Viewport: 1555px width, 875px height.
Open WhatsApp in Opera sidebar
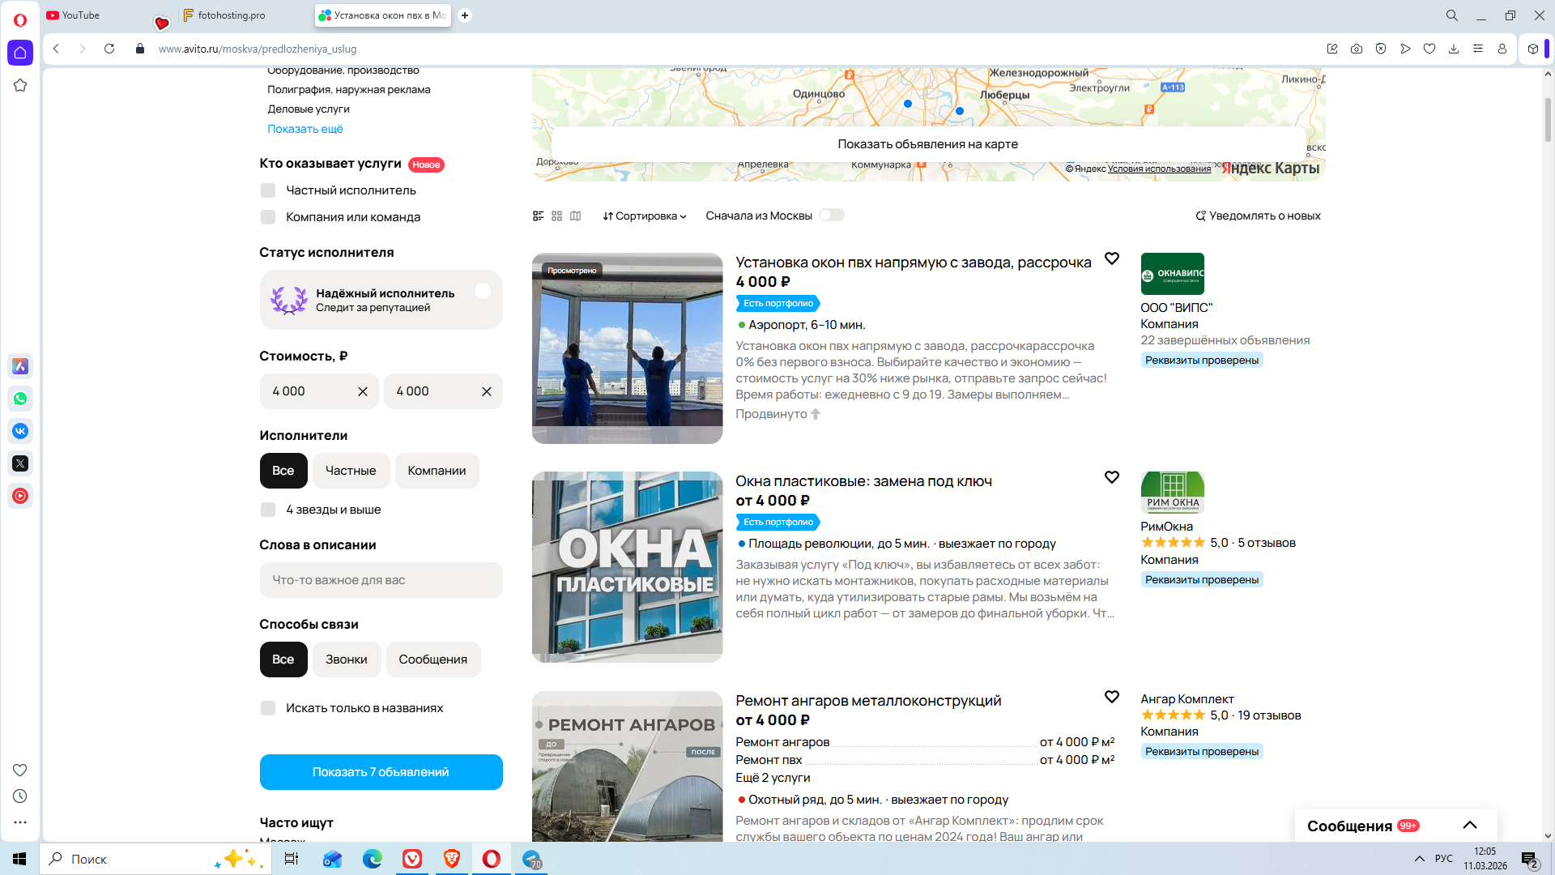(x=20, y=399)
